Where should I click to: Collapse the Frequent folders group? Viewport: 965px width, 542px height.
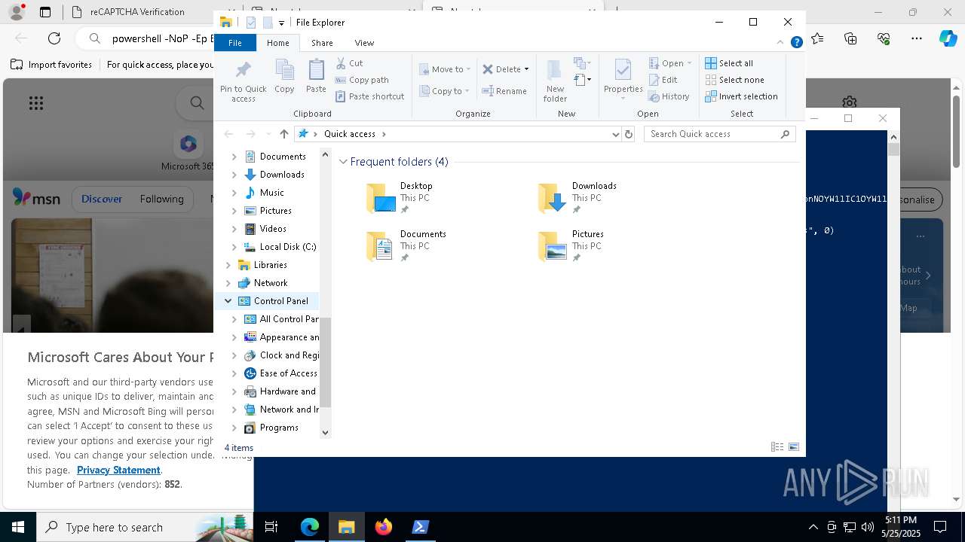(344, 162)
